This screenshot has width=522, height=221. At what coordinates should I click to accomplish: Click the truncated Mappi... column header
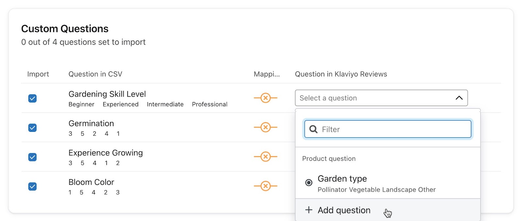point(267,74)
